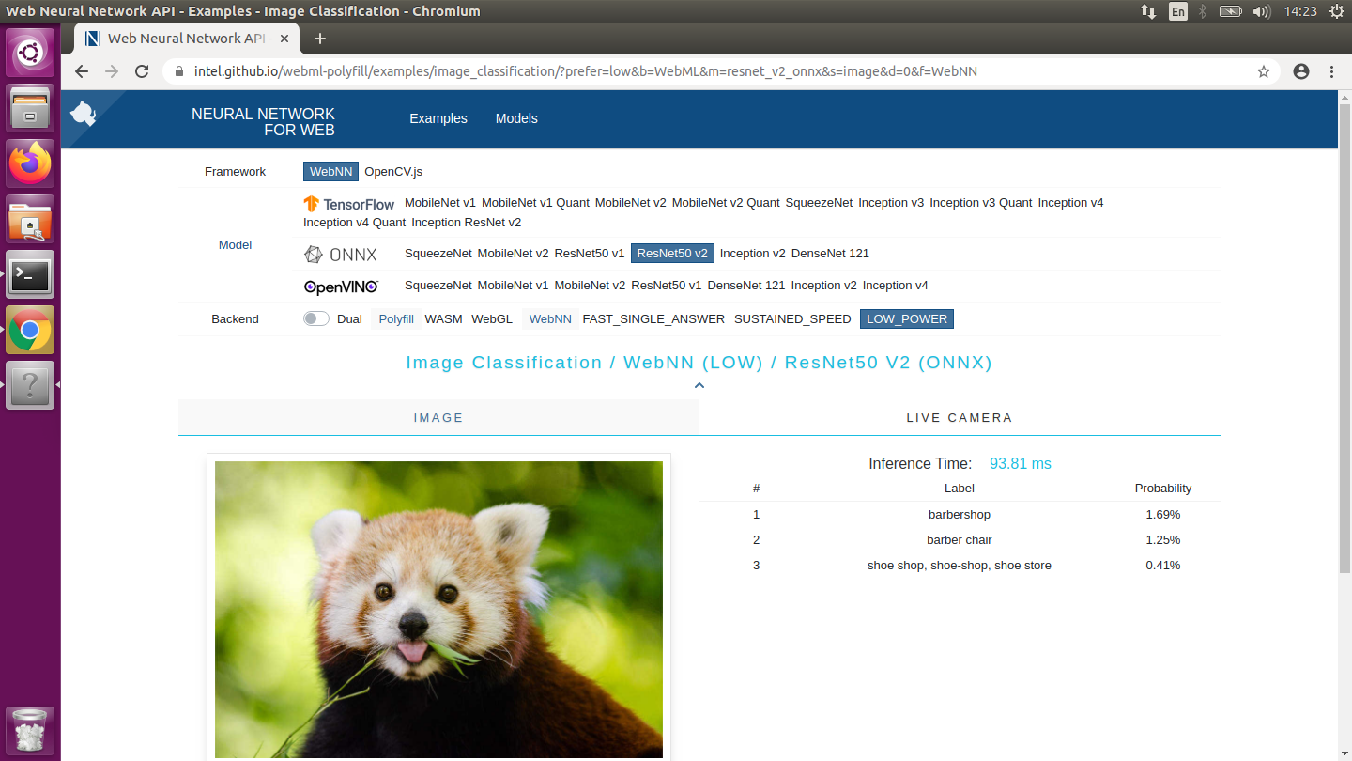This screenshot has width=1352, height=761.
Task: Click the Model row label
Action: pyautogui.click(x=235, y=245)
